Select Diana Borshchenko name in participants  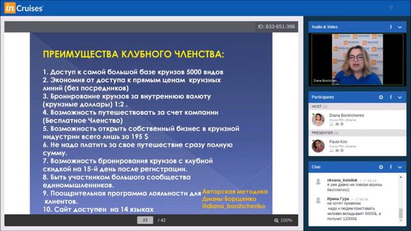pyautogui.click(x=347, y=116)
